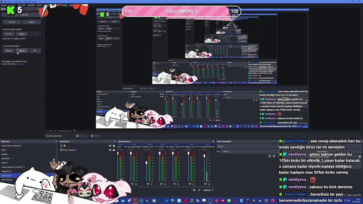Click the Ekran Yakalama monitor icon
This screenshot has width=363, height=204.
click(x=61, y=150)
